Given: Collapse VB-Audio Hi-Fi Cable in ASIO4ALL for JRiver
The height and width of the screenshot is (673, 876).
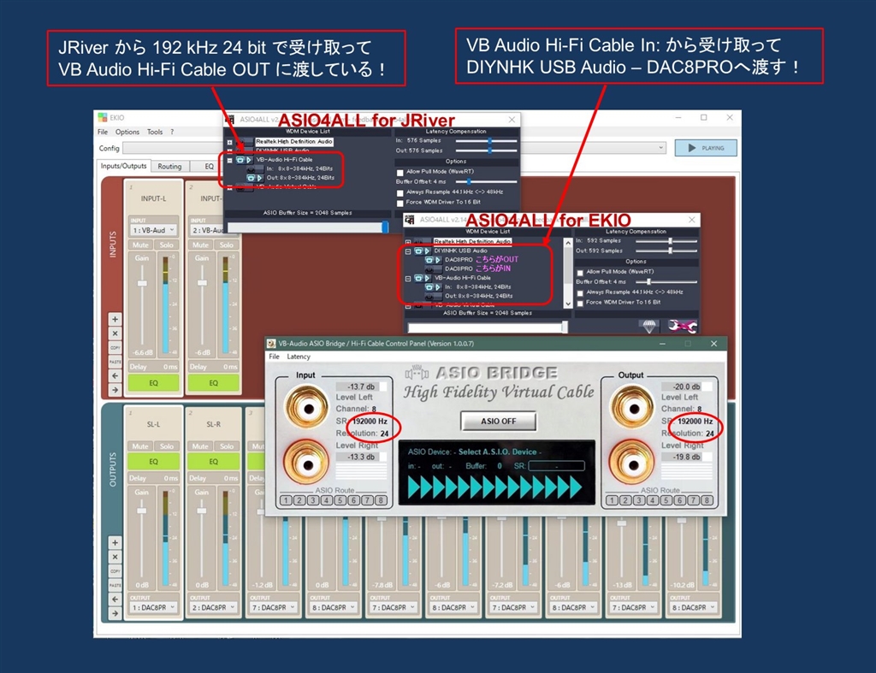Looking at the screenshot, I should [x=229, y=160].
